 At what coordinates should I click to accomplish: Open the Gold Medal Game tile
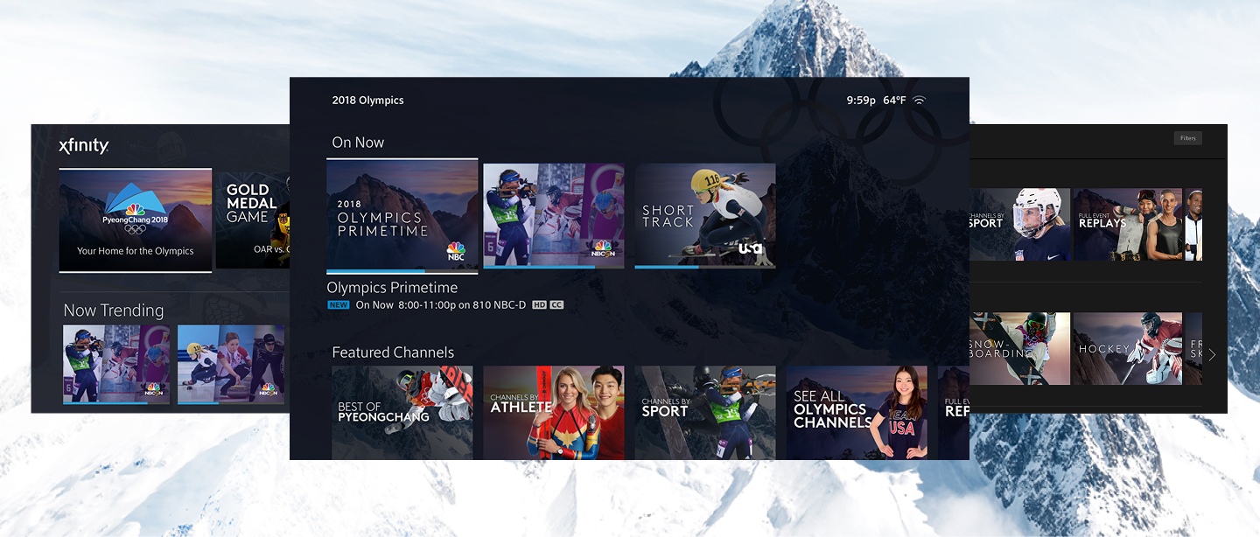tap(252, 219)
